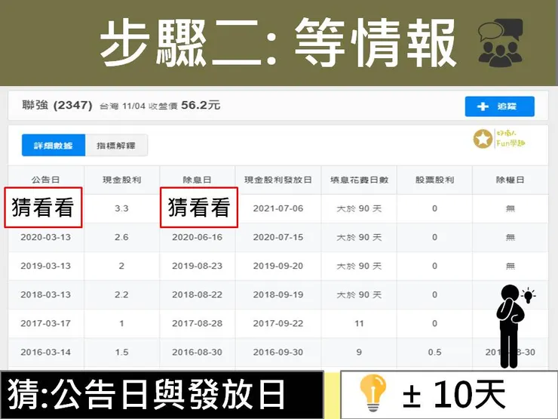Click the stock dividend value 0.5

click(x=434, y=353)
